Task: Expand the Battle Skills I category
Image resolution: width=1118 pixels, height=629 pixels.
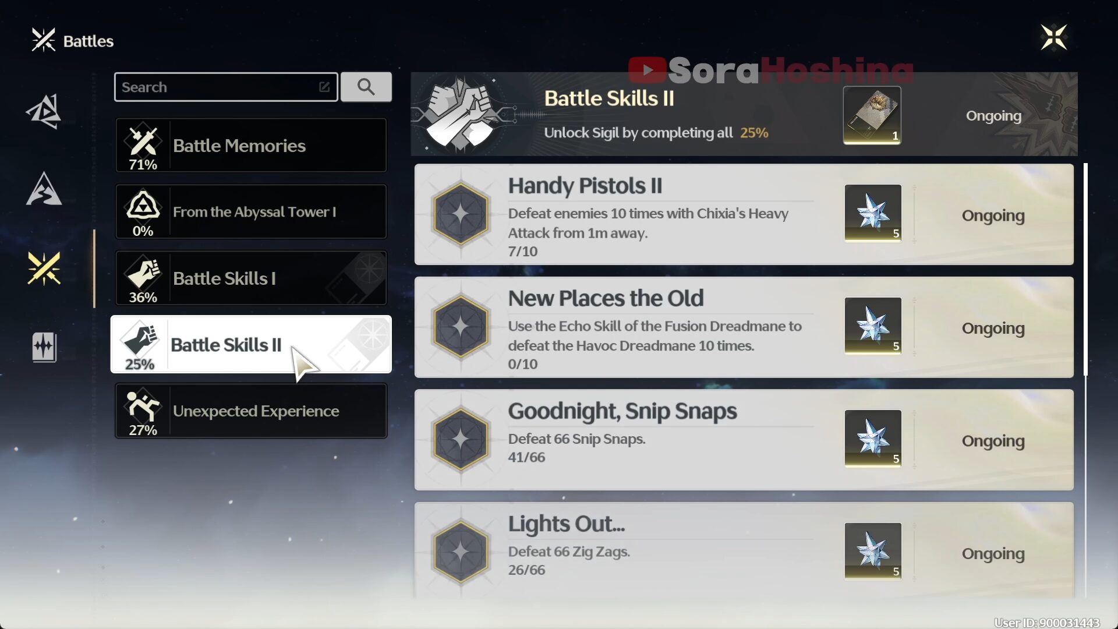Action: [x=251, y=278]
